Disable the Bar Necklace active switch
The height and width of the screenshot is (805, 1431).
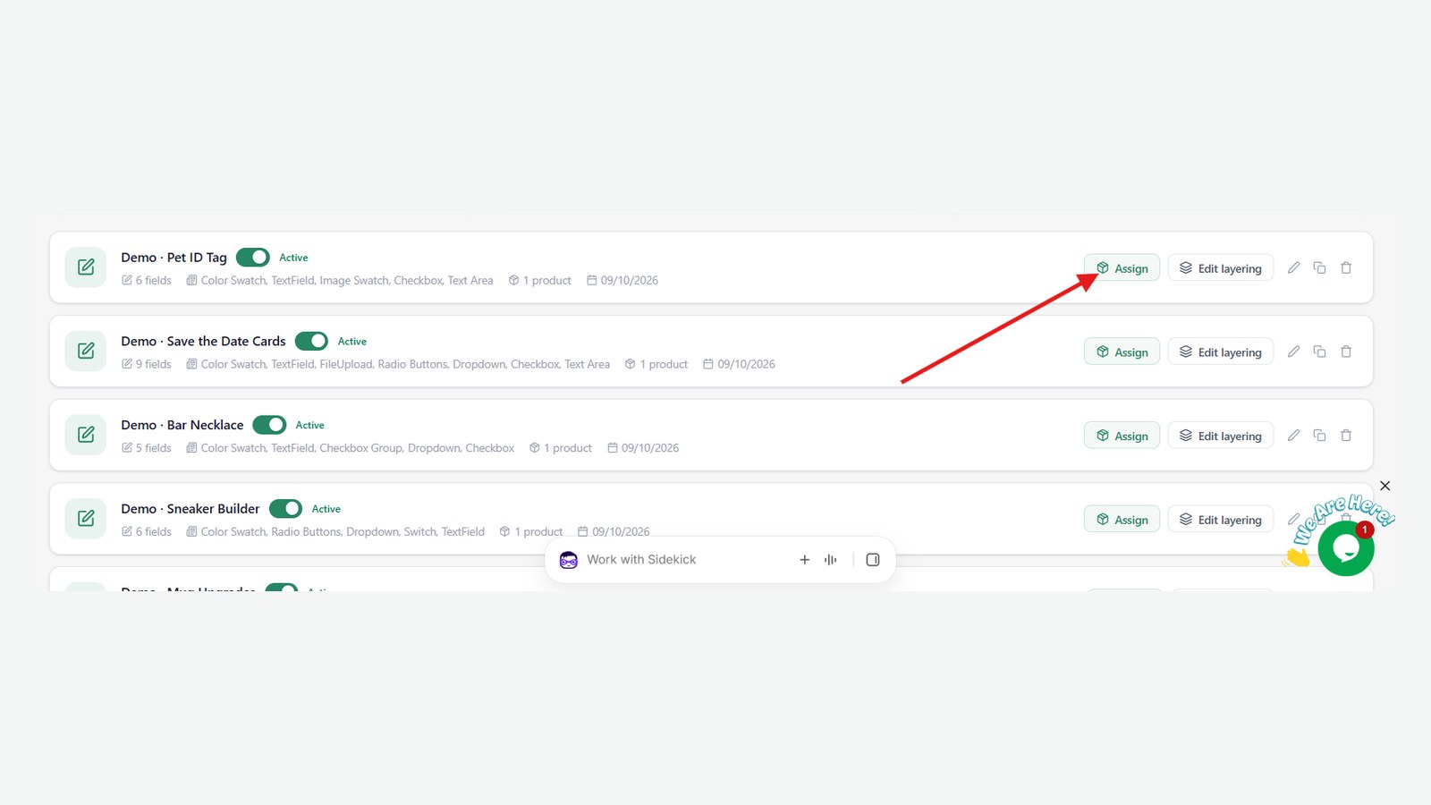point(269,425)
